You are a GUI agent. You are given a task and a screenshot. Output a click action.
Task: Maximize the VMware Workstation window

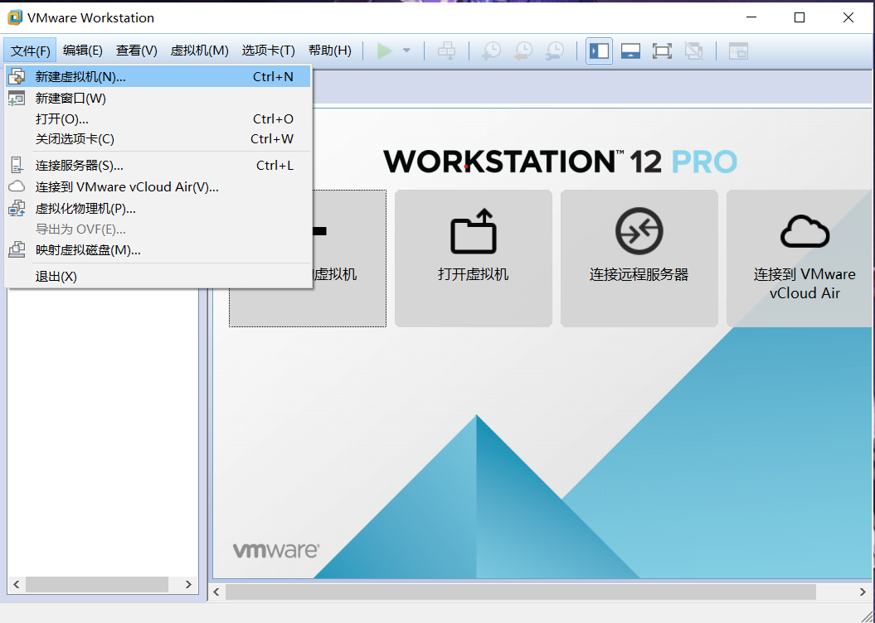(x=799, y=17)
